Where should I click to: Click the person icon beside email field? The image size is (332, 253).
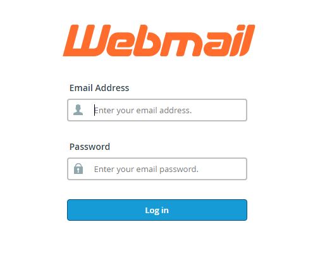click(x=78, y=110)
